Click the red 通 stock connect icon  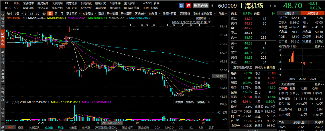[x=188, y=6]
